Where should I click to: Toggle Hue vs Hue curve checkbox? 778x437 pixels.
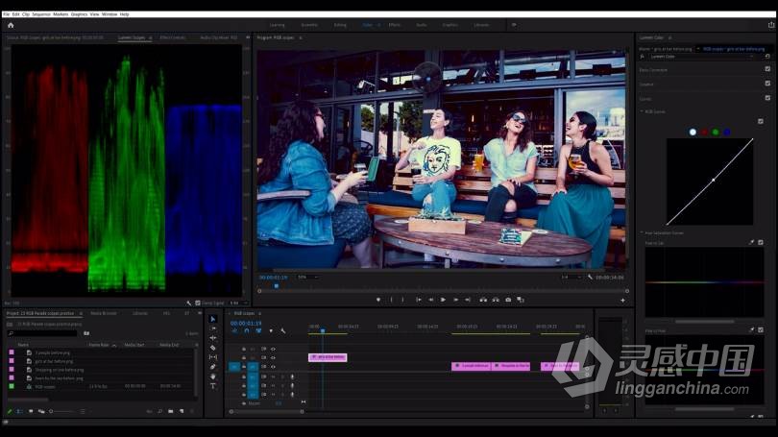[x=761, y=329]
